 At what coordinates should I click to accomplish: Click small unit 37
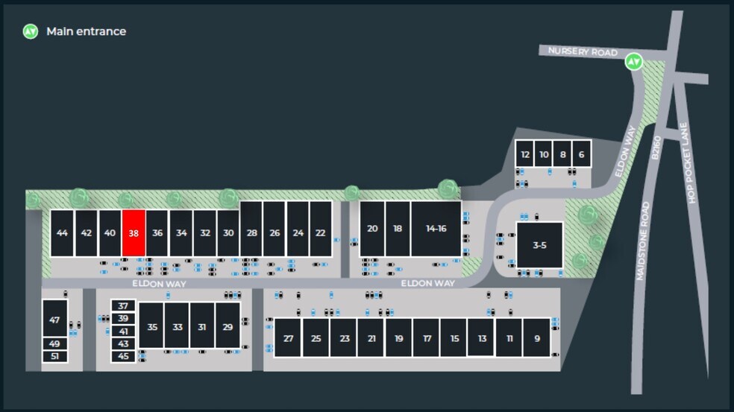click(123, 305)
